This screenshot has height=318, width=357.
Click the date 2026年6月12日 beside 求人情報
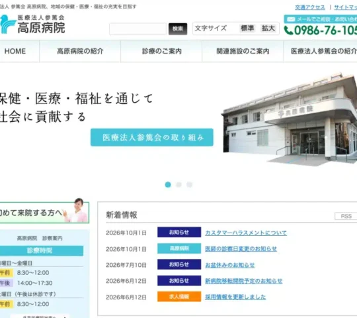pyautogui.click(x=126, y=297)
